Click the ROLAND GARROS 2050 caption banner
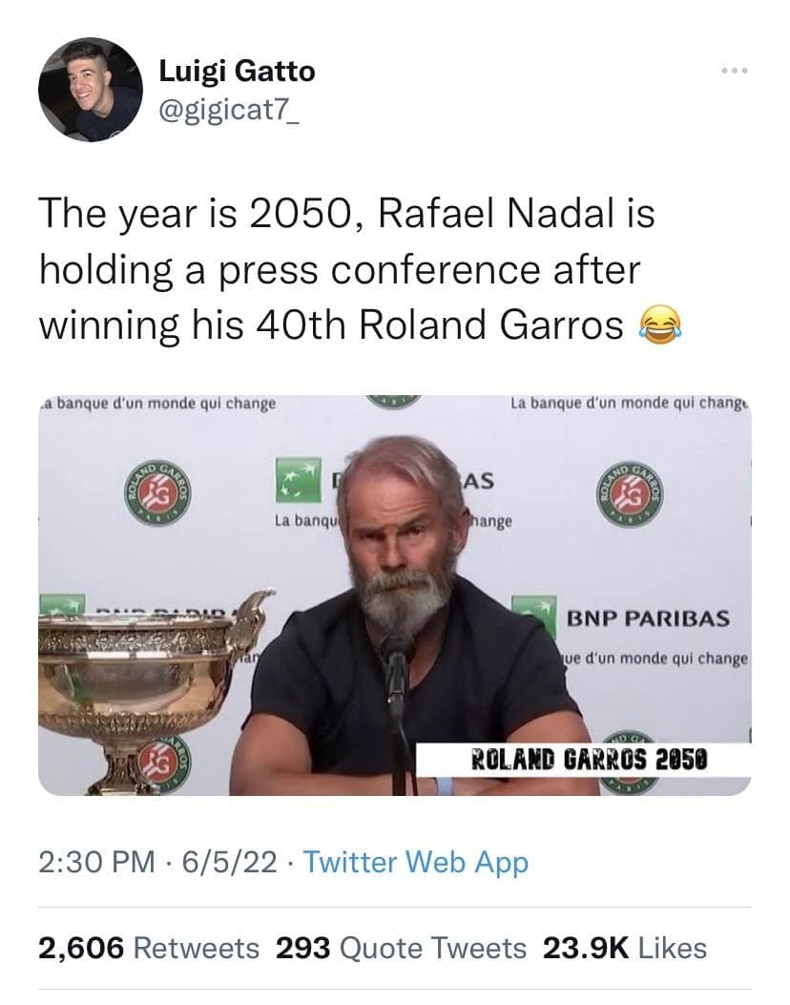 [x=590, y=761]
